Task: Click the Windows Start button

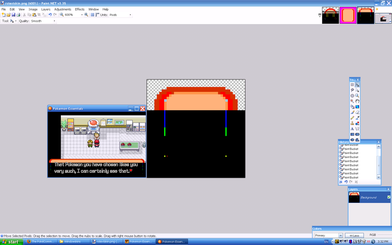Action: (11, 242)
